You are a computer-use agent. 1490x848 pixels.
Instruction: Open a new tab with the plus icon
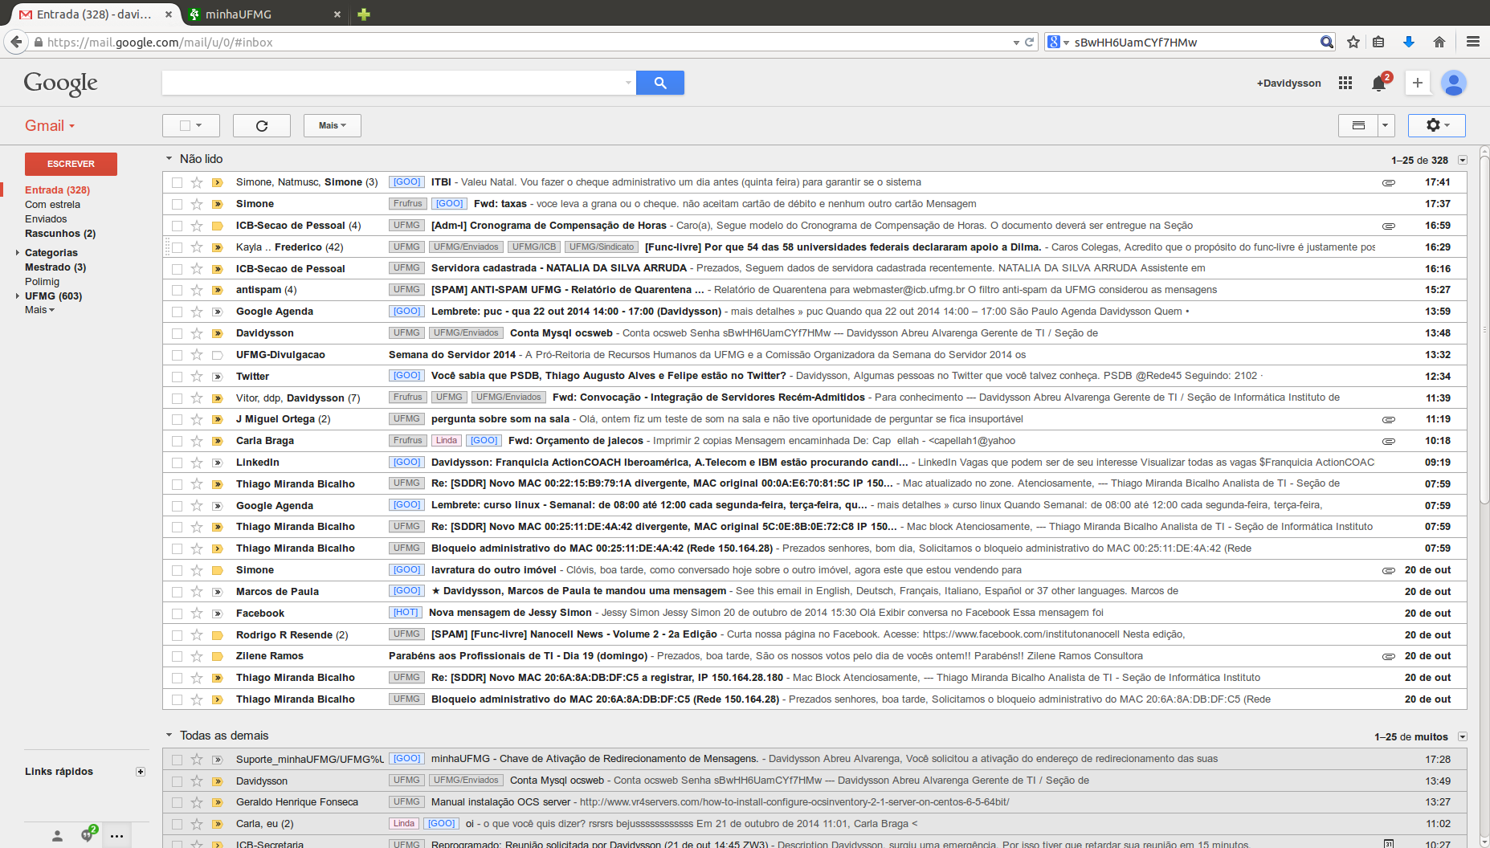(x=364, y=14)
